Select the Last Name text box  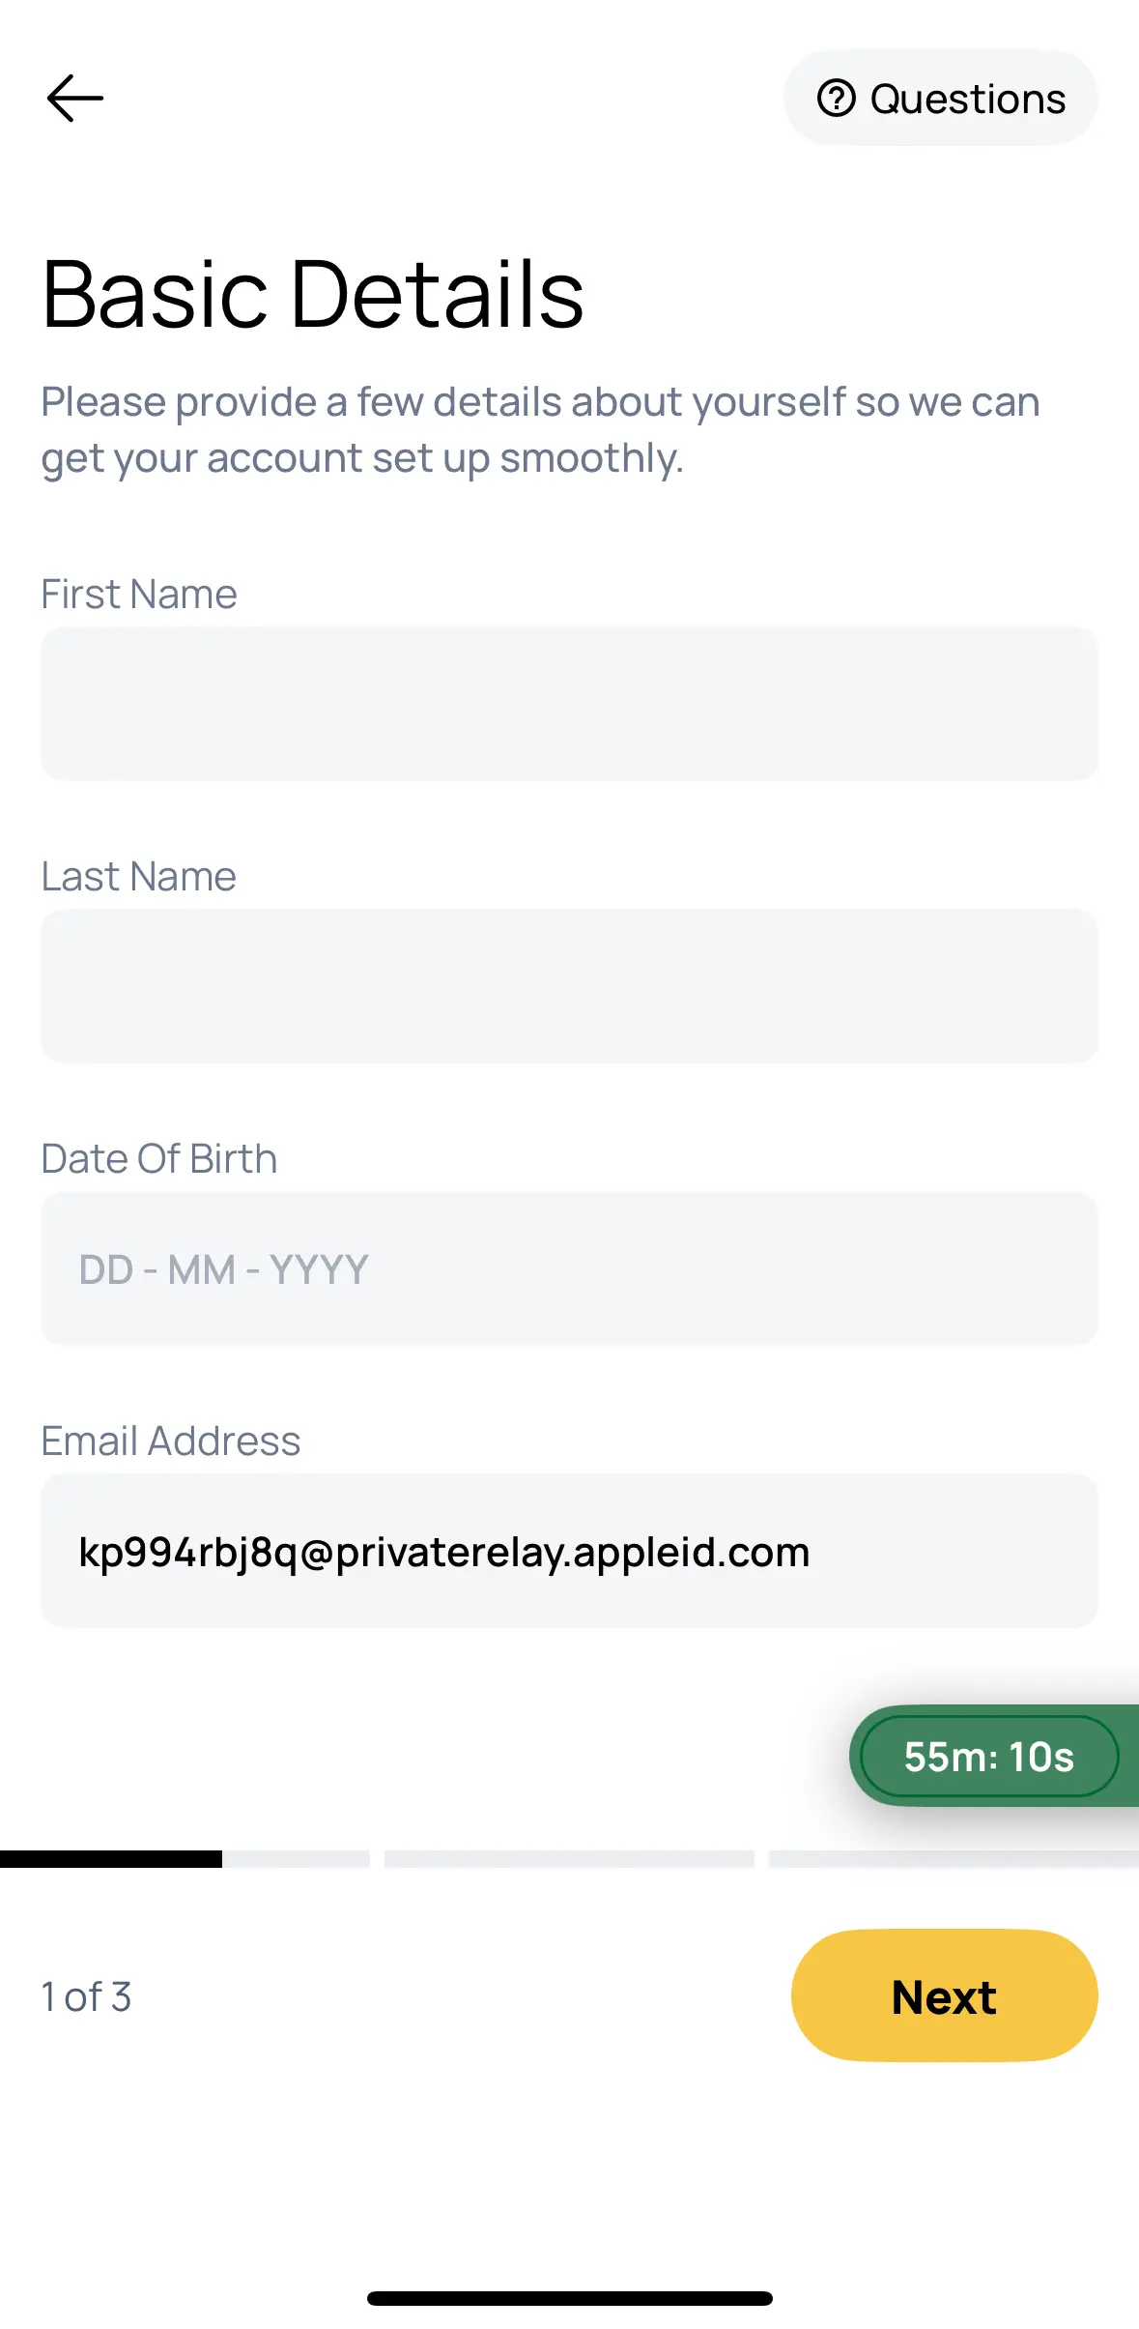click(569, 986)
